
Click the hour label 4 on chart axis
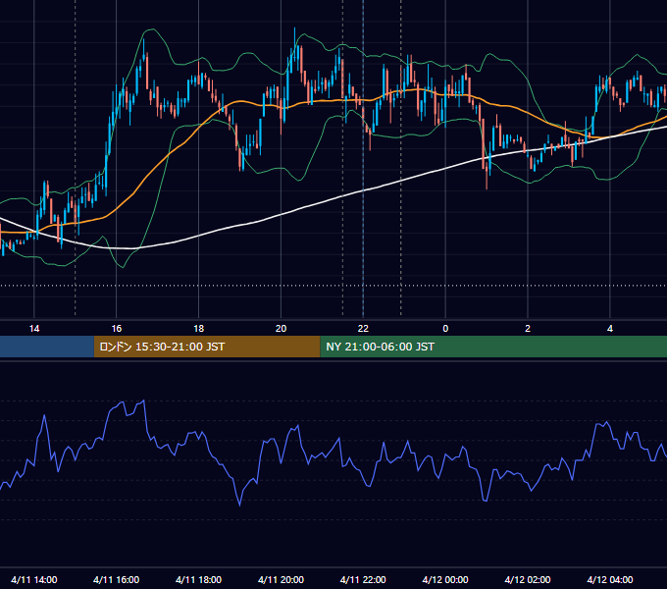tap(610, 329)
